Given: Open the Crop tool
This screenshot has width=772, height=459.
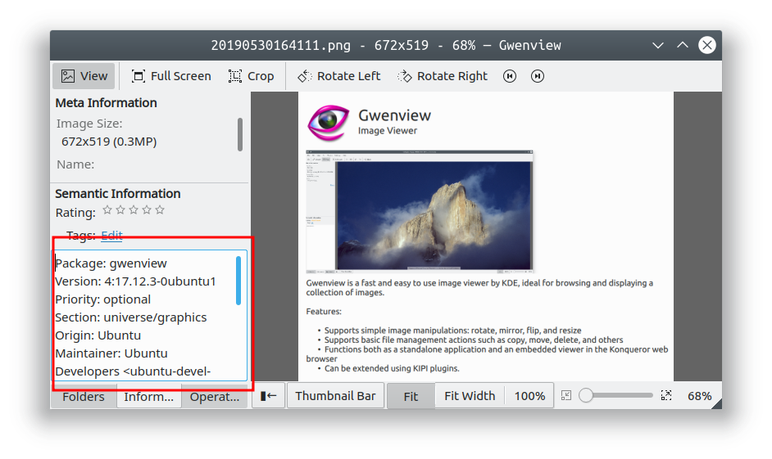Looking at the screenshot, I should point(251,76).
